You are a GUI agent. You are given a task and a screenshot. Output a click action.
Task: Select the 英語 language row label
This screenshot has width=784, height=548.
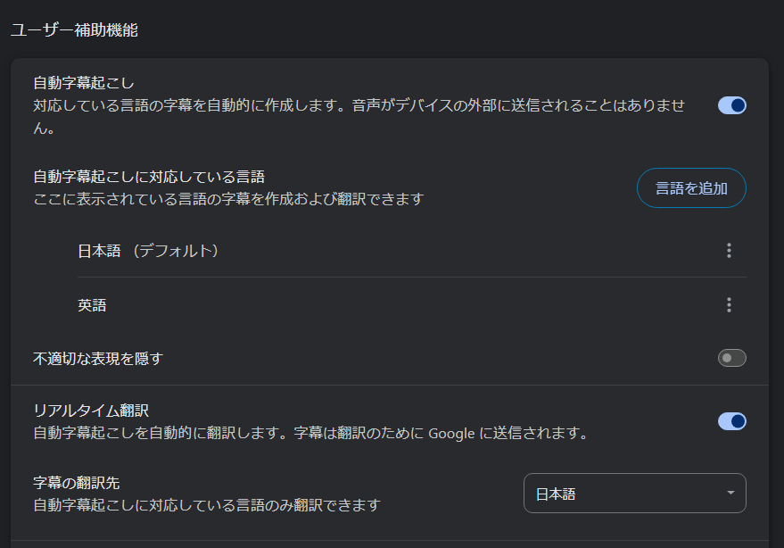click(x=92, y=305)
